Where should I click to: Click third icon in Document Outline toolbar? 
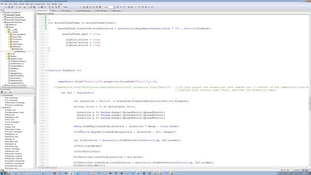pyautogui.click(x=10, y=92)
